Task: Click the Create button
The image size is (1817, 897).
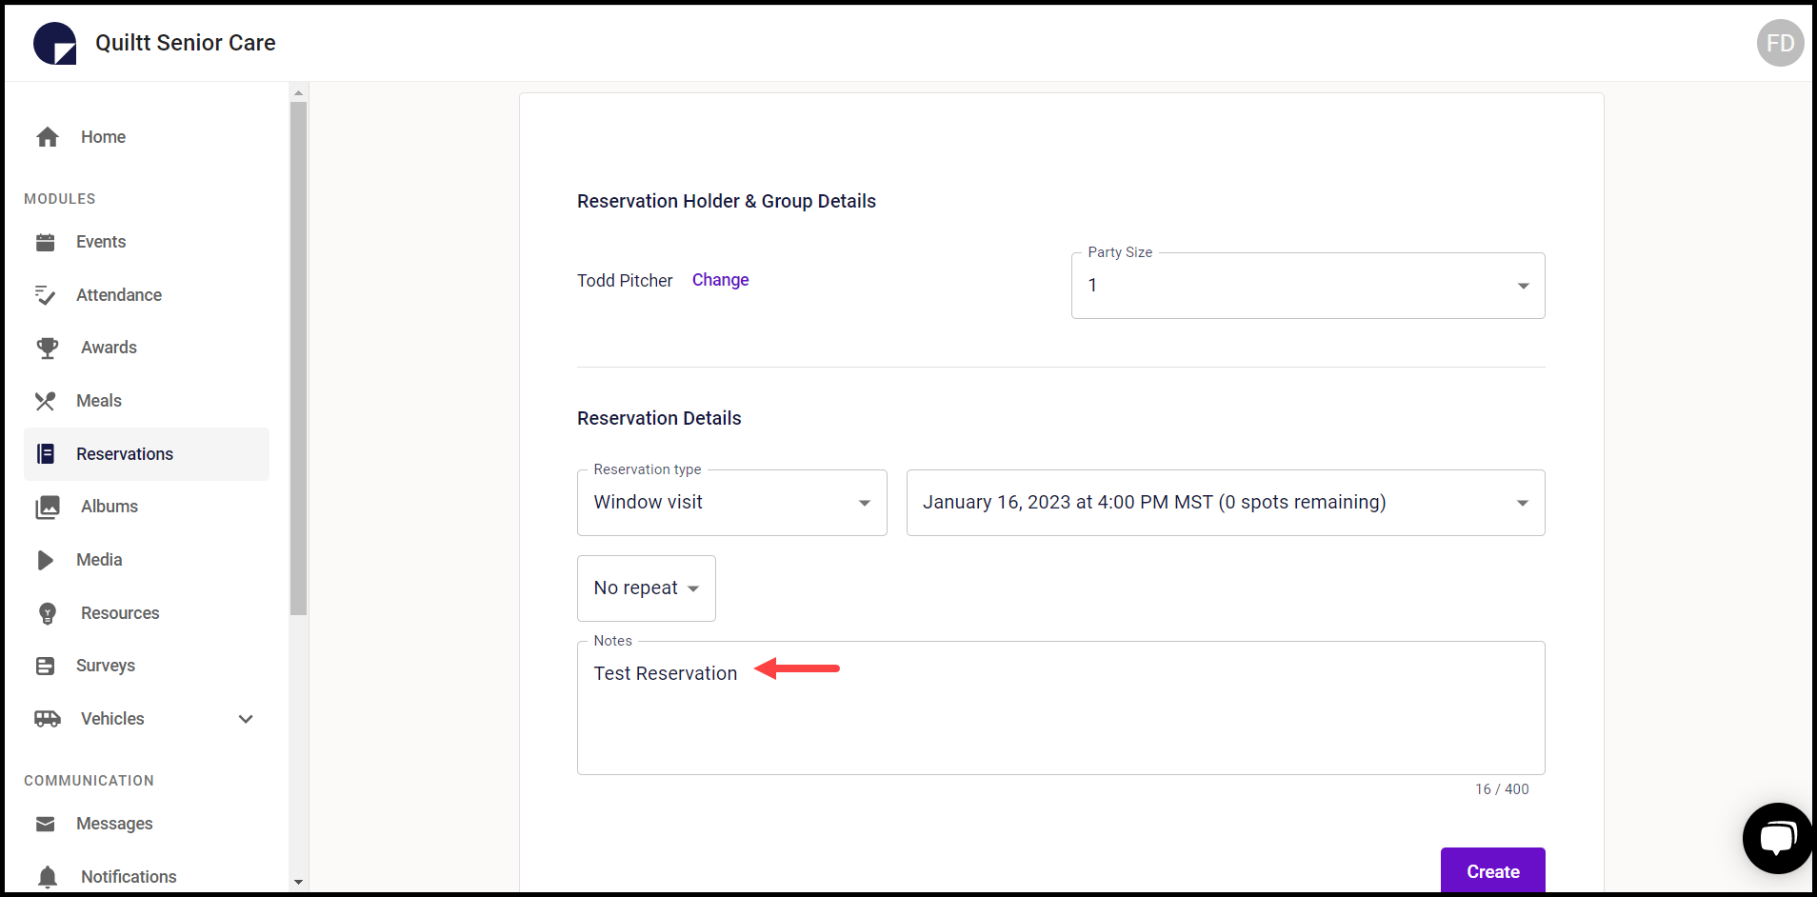Action: point(1492,871)
